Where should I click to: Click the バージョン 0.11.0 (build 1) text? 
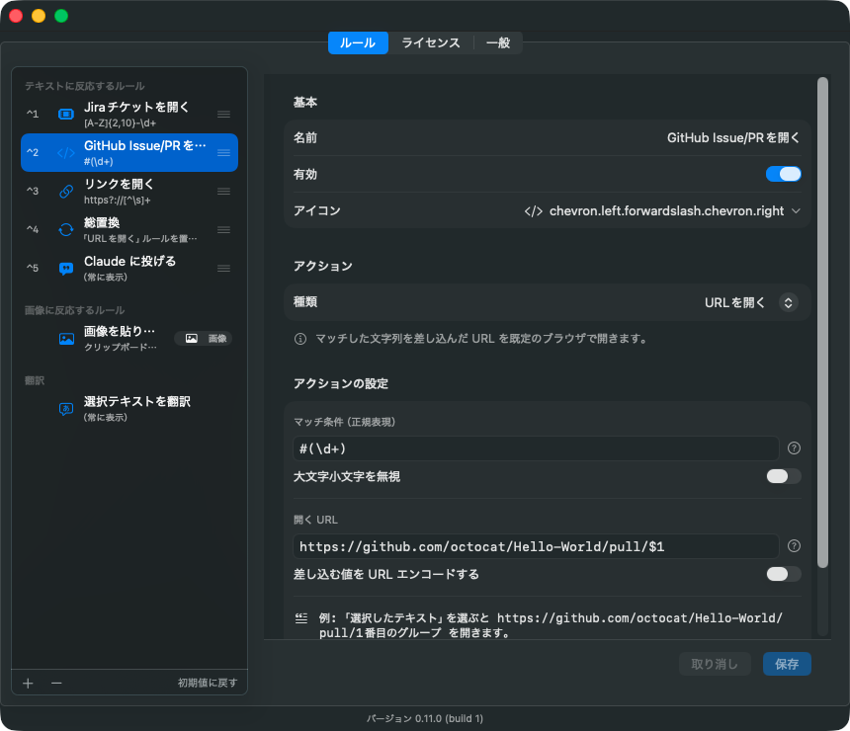pyautogui.click(x=424, y=718)
